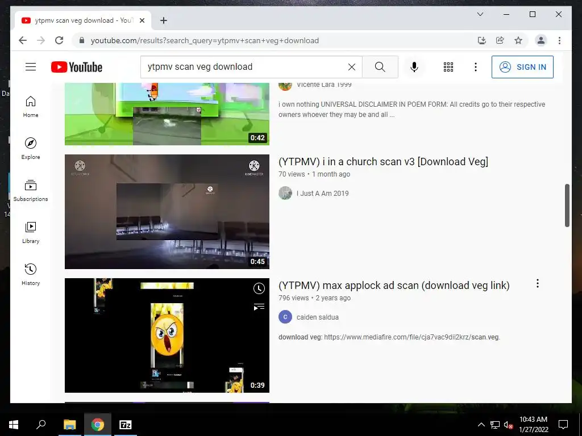Open Windows taskbar search
This screenshot has height=436, width=582.
point(41,425)
